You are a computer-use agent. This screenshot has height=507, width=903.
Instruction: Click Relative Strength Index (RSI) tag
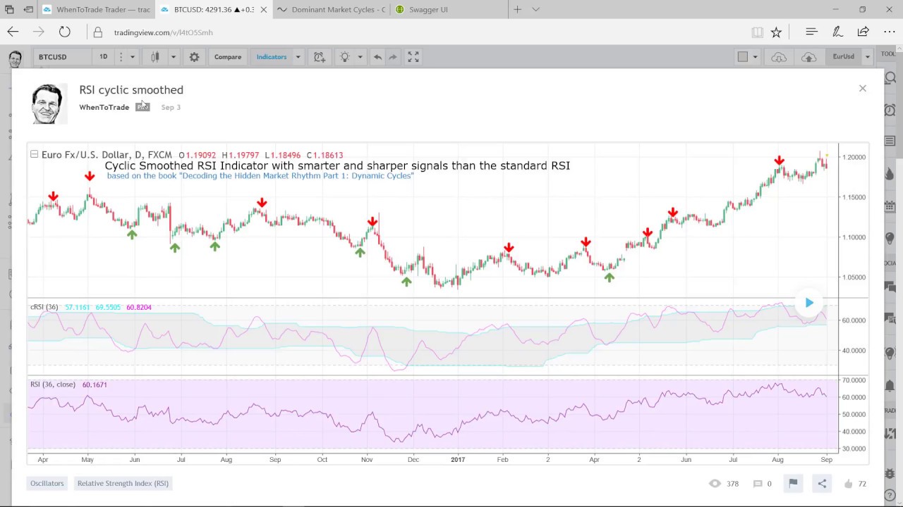click(x=123, y=483)
